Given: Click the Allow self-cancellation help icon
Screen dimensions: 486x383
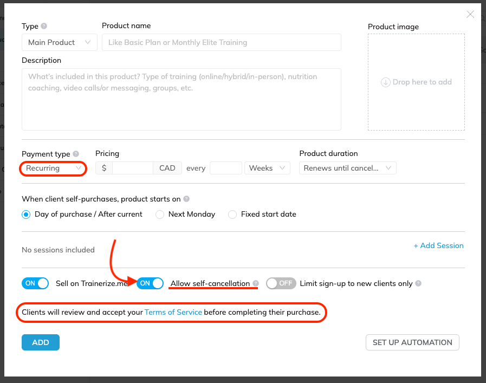Looking at the screenshot, I should click(256, 283).
